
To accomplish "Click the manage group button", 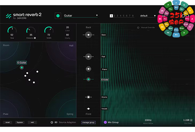I will (x=89, y=123).
